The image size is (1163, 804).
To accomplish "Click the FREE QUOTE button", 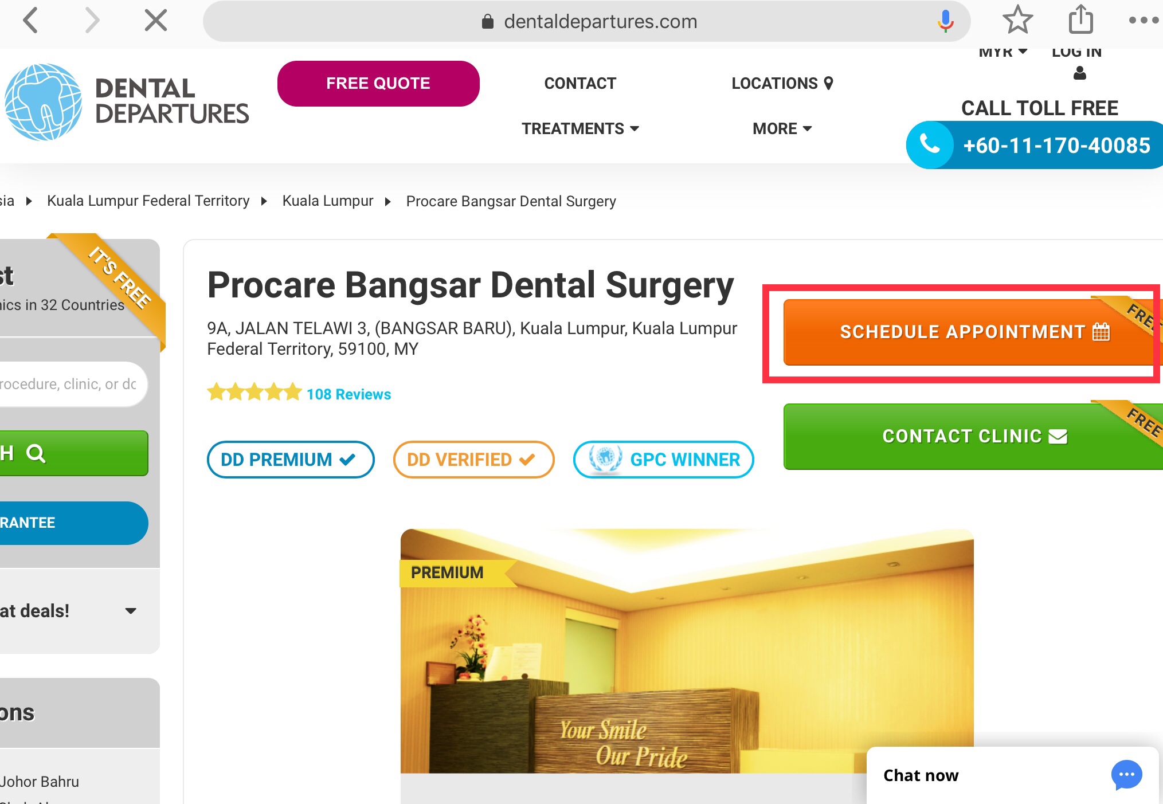I will pyautogui.click(x=378, y=84).
